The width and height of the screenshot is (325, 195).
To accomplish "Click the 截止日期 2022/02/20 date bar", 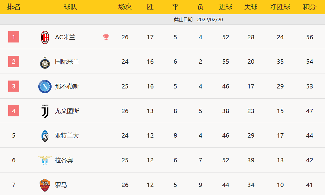I will pyautogui.click(x=198, y=19).
